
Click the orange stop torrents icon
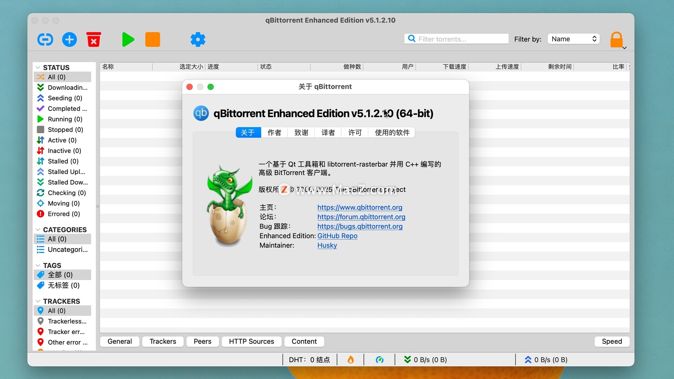click(153, 39)
